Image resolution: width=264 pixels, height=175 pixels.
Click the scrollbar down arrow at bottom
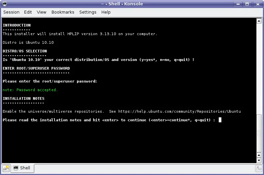click(259, 160)
